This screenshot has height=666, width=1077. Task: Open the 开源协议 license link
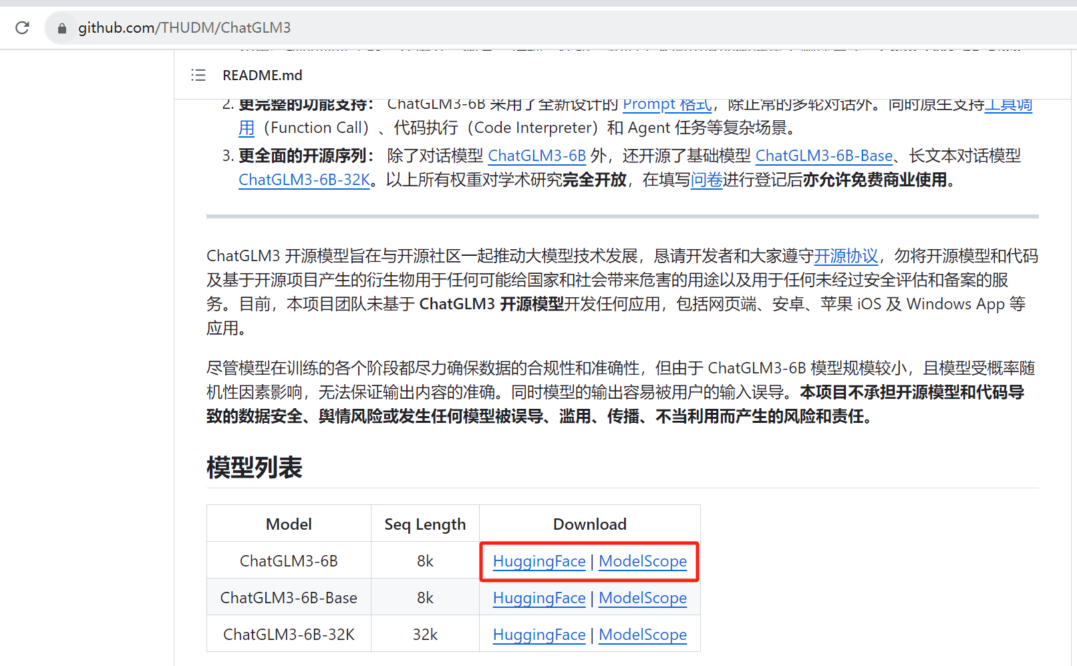tap(846, 256)
